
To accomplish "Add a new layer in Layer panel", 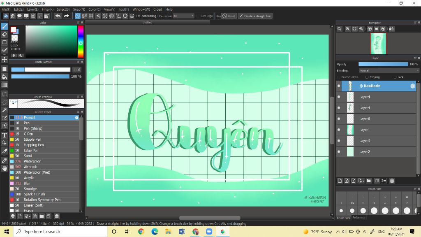I will [340, 181].
